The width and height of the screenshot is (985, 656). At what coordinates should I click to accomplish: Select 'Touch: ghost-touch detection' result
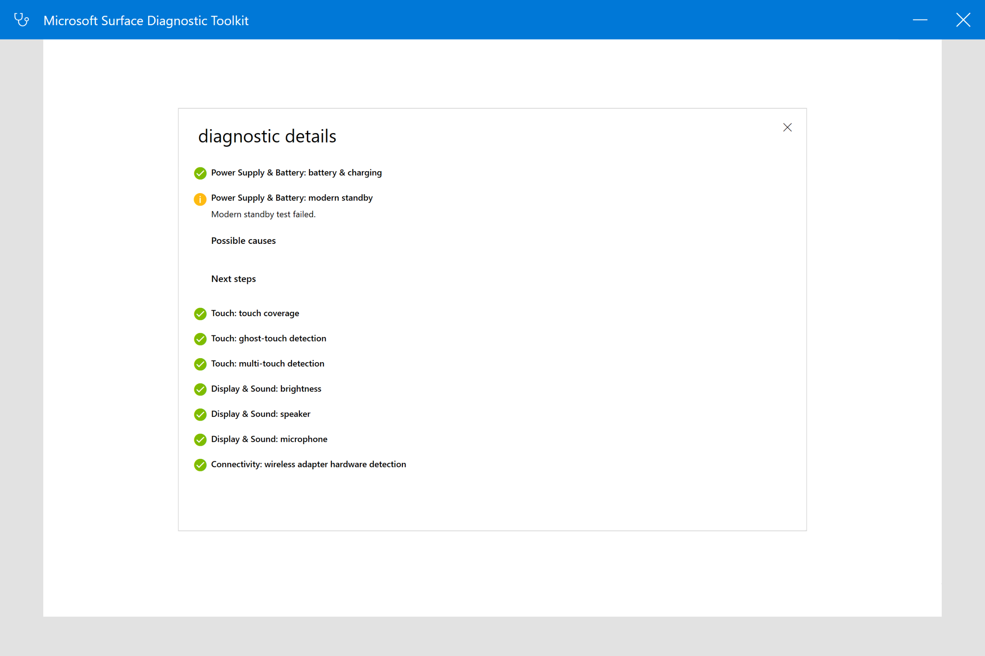(268, 339)
